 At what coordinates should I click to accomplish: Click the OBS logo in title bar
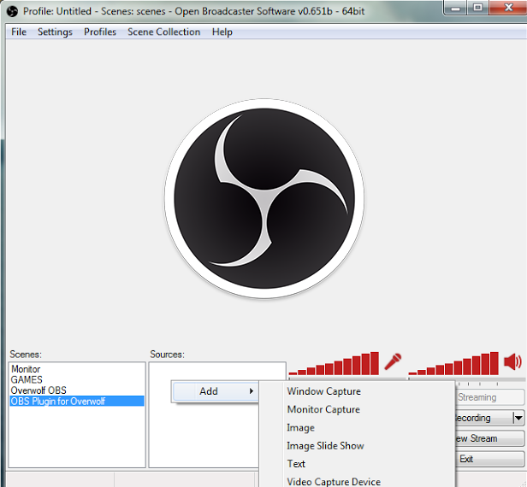12,11
